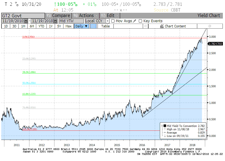Select the 5Y range tab
The image size is (225, 161).
coord(59,26)
